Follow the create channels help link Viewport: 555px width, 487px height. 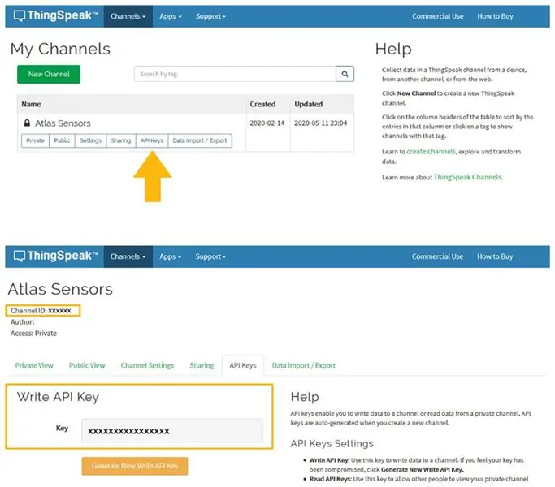tap(431, 151)
